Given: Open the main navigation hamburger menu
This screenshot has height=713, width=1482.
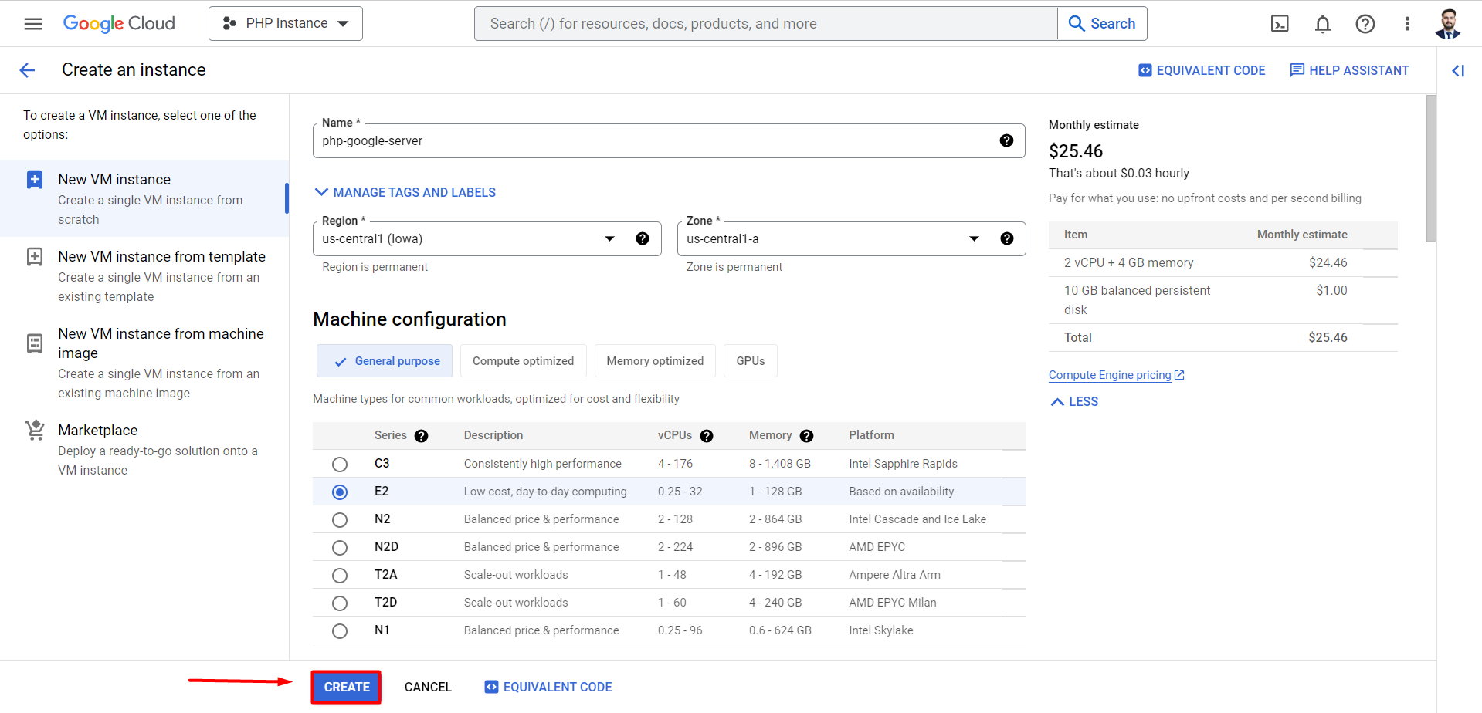Looking at the screenshot, I should (x=33, y=24).
